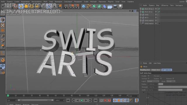Image resolution: width=187 pixels, height=105 pixels.
Task: Toggle the Atom Array.1 green enable checkmark
Action: click(x=159, y=9)
